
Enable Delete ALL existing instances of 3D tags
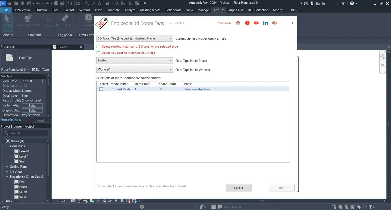(99, 53)
